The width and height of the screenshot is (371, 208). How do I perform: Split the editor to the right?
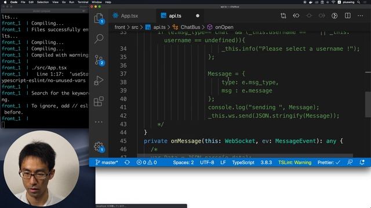click(x=348, y=16)
